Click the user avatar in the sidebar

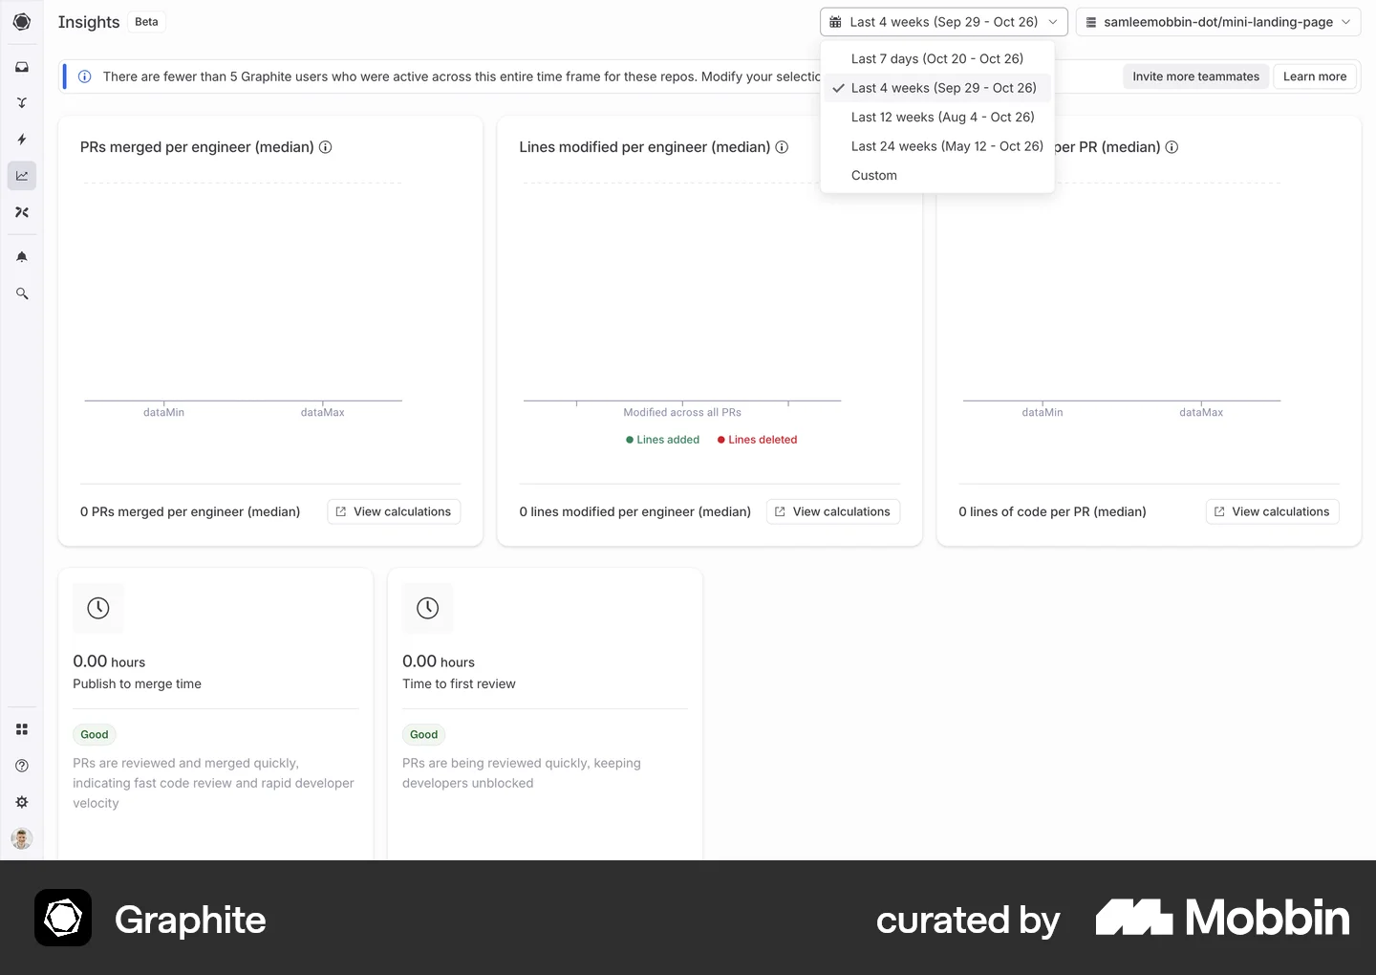coord(22,838)
